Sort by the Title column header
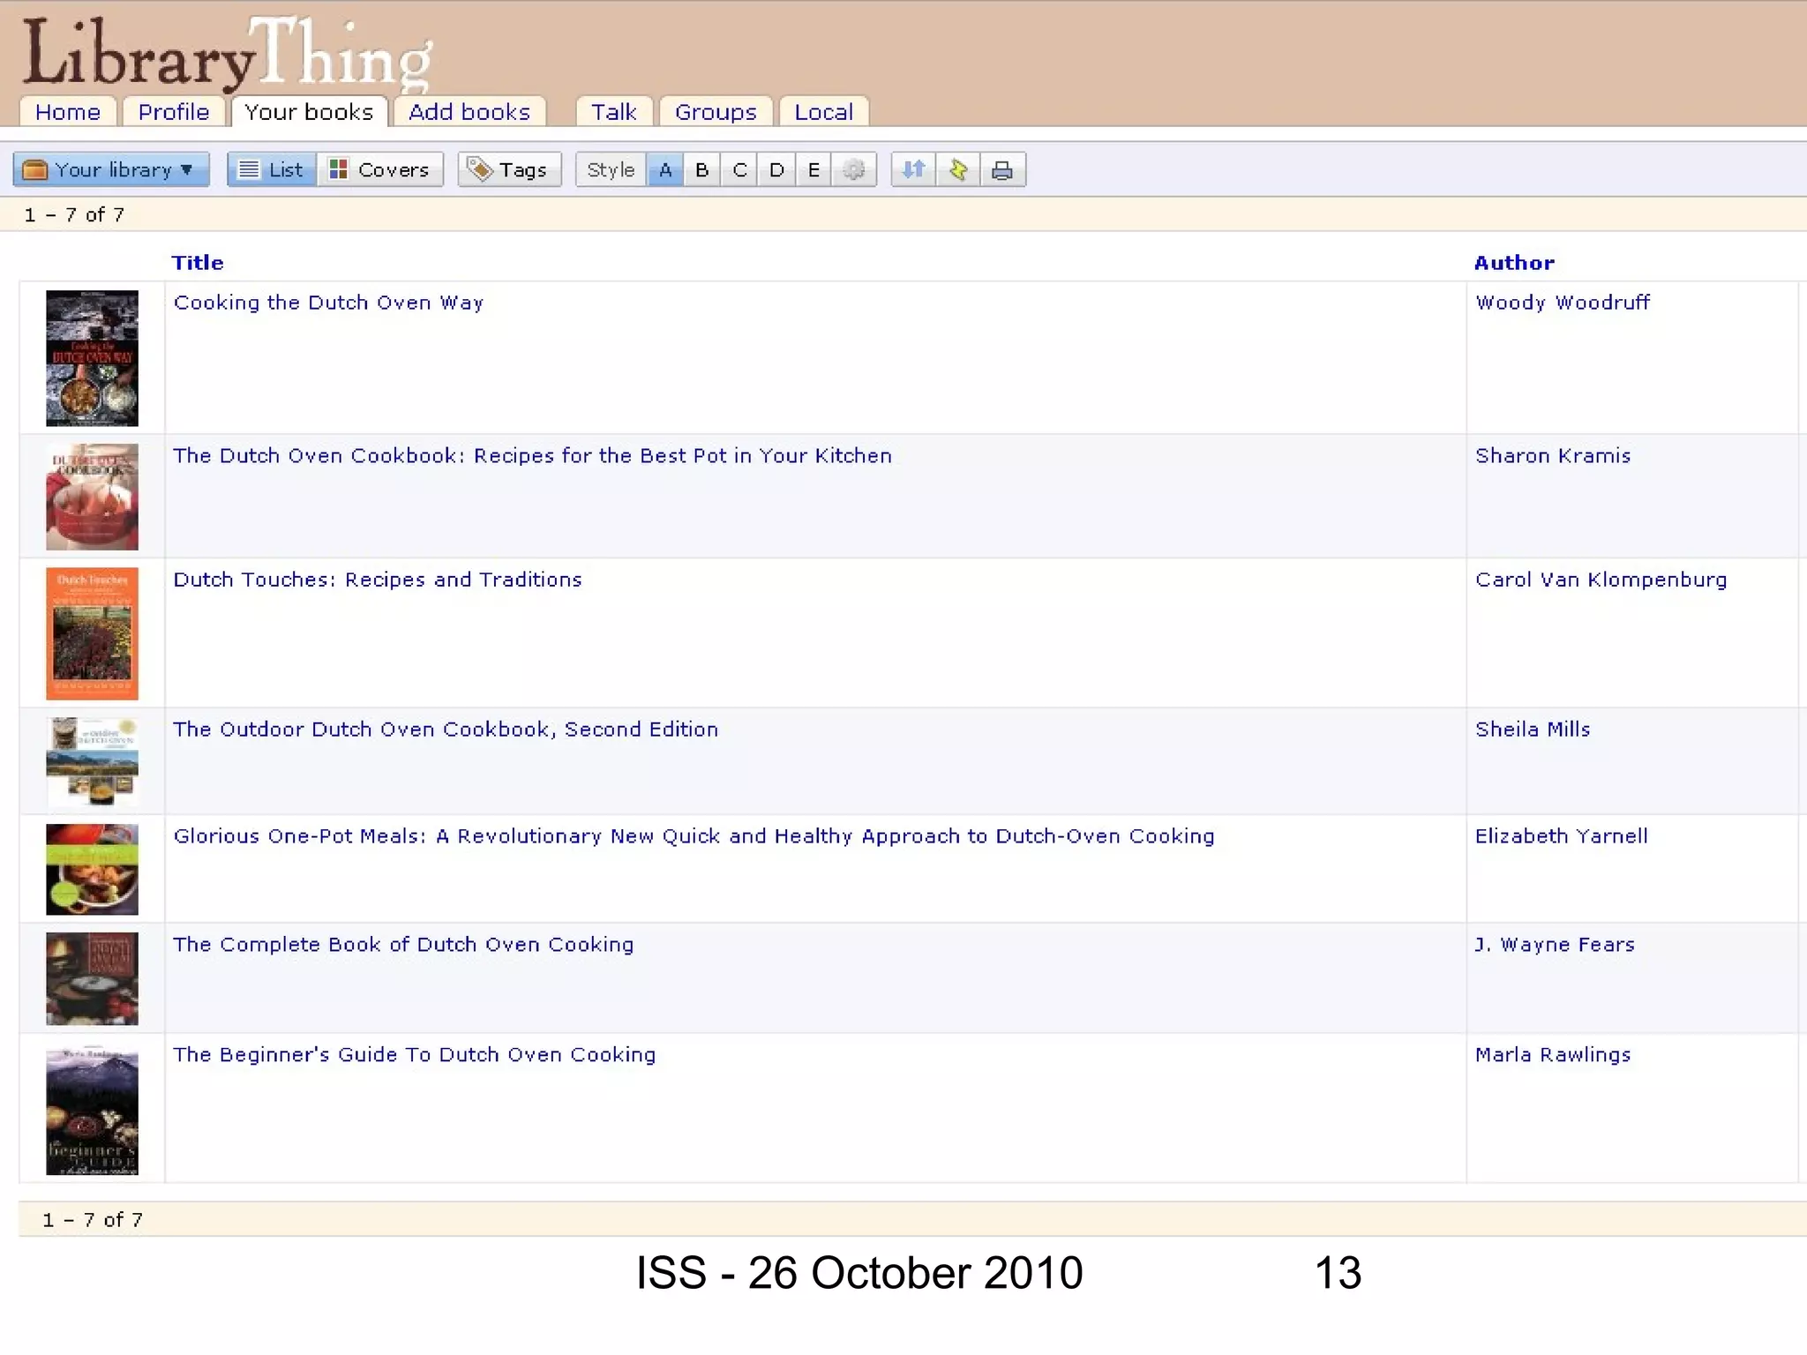This screenshot has height=1355, width=1807. tap(198, 263)
